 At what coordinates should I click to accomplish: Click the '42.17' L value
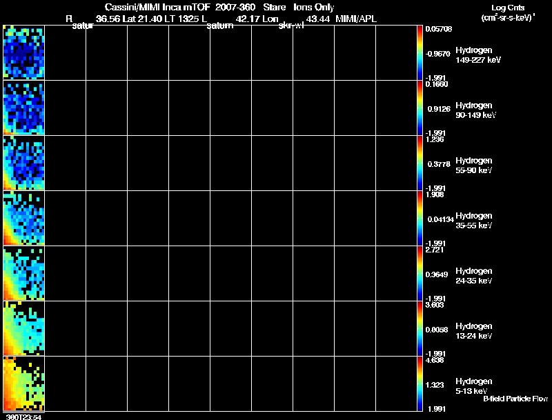(247, 19)
